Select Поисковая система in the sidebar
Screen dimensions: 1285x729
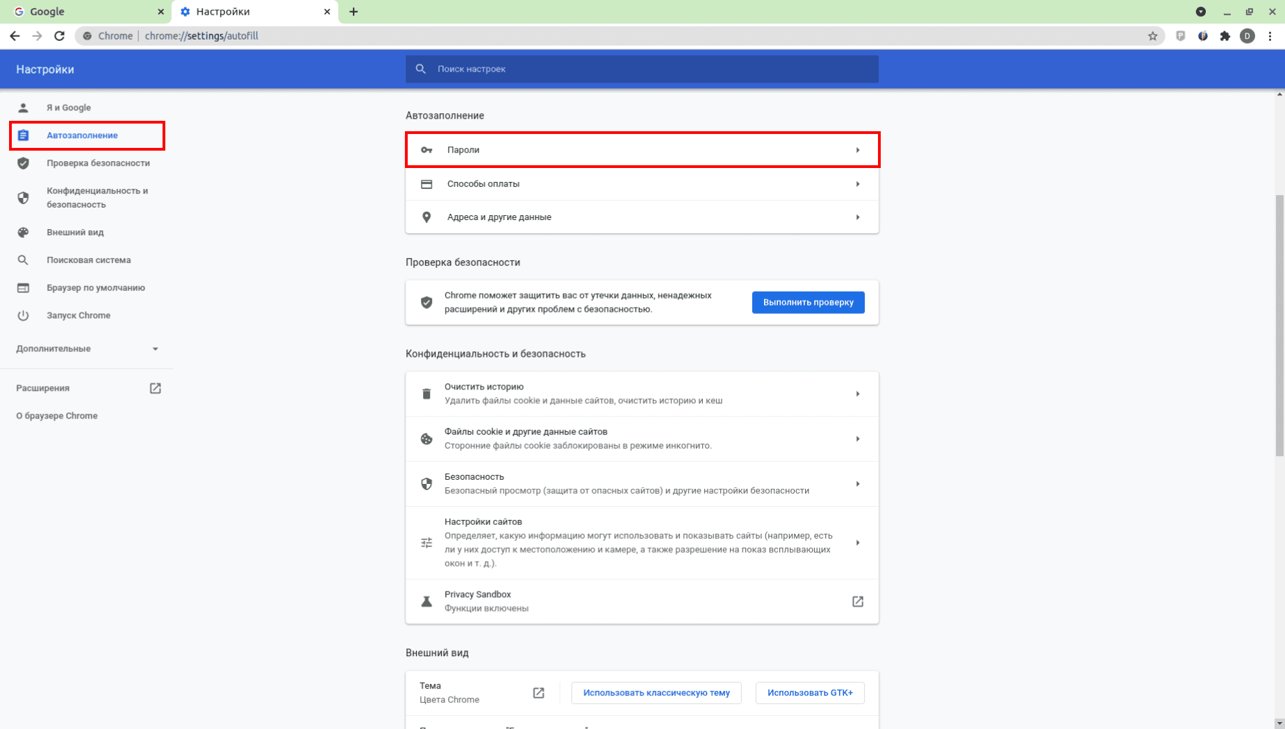pyautogui.click(x=88, y=260)
